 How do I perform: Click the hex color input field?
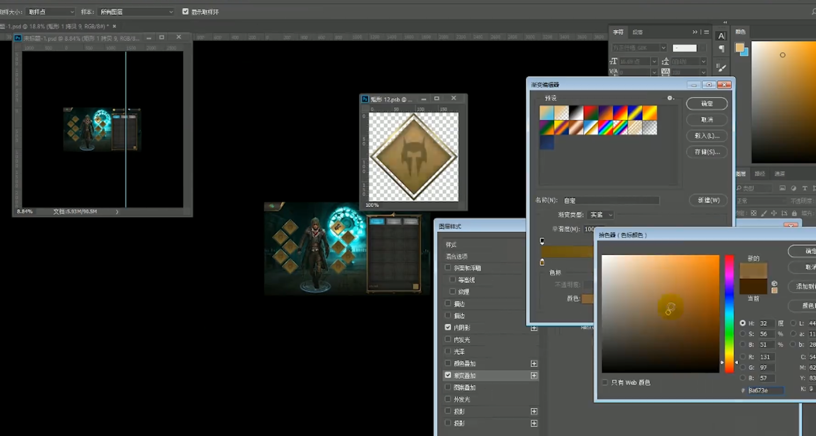pos(765,390)
